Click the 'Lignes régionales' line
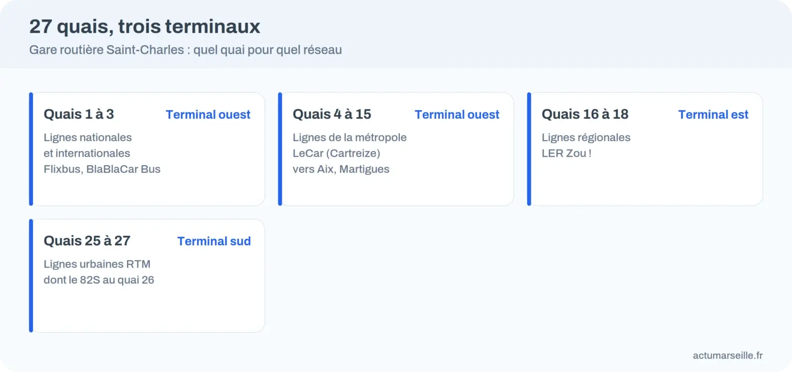This screenshot has width=792, height=372. click(x=586, y=138)
